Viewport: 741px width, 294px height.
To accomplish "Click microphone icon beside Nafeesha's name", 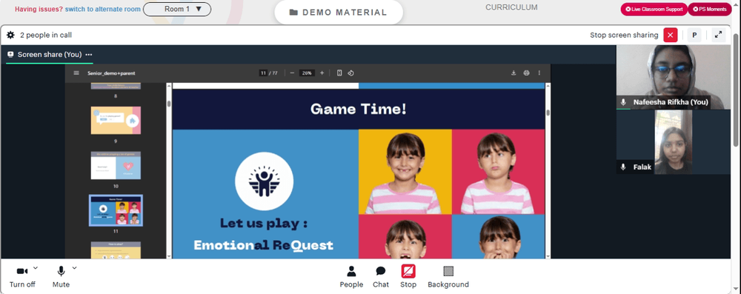I will pyautogui.click(x=623, y=102).
